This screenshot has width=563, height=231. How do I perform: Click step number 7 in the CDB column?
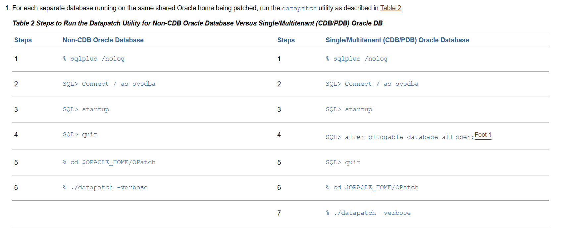pos(279,213)
